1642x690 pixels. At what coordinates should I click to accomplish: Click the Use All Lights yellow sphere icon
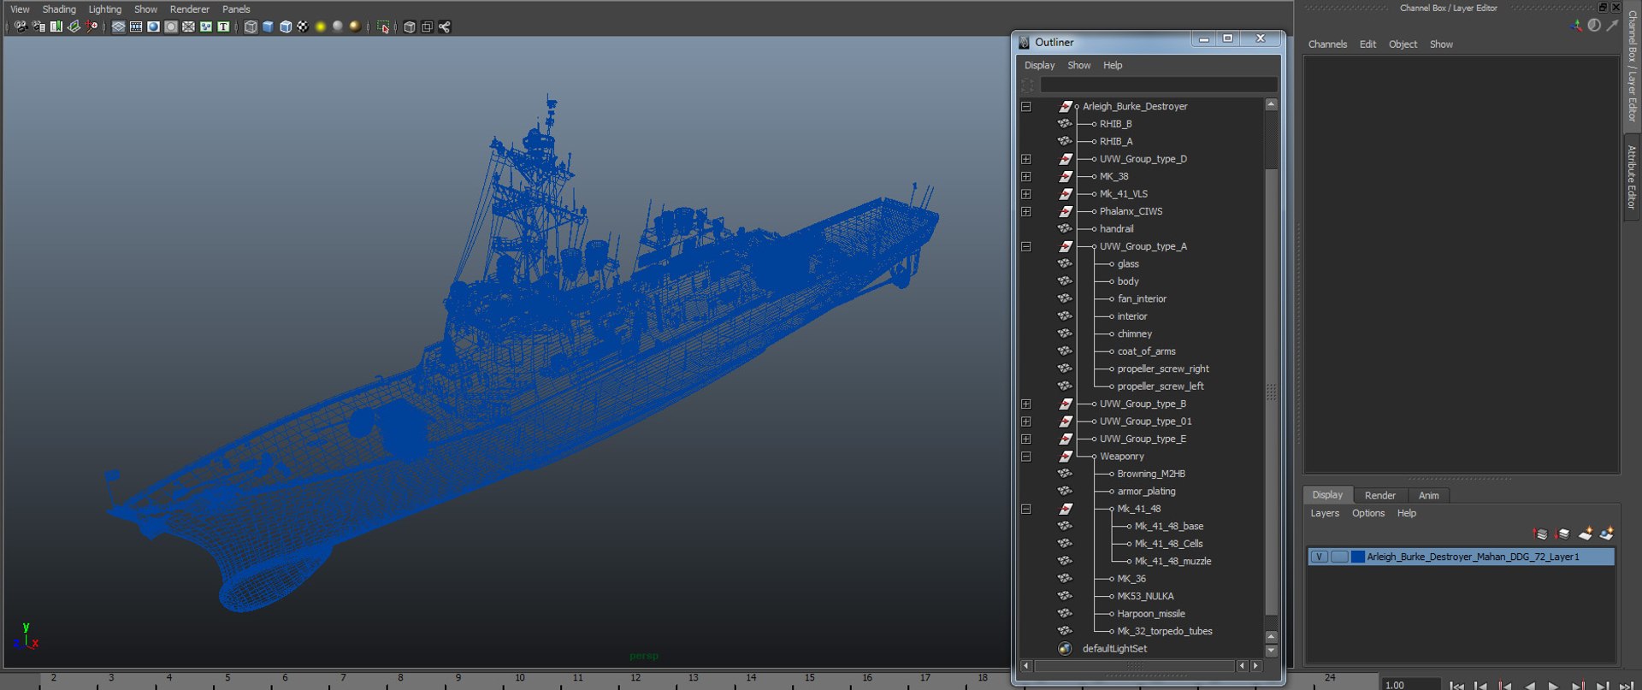coord(321,27)
